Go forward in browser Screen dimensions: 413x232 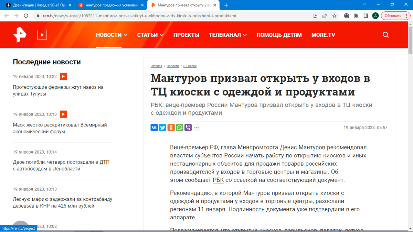[16, 16]
